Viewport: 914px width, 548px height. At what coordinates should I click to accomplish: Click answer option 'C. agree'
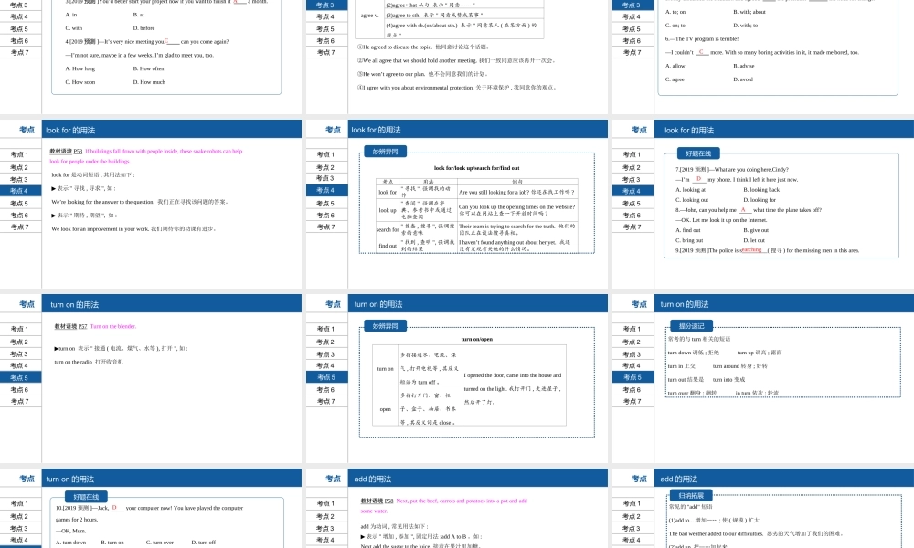(675, 79)
